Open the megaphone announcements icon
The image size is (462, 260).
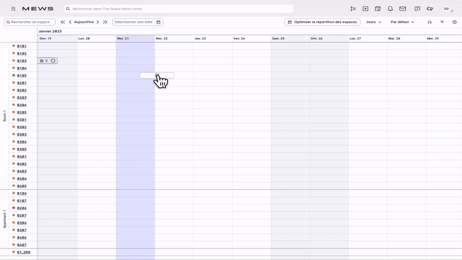[430, 9]
